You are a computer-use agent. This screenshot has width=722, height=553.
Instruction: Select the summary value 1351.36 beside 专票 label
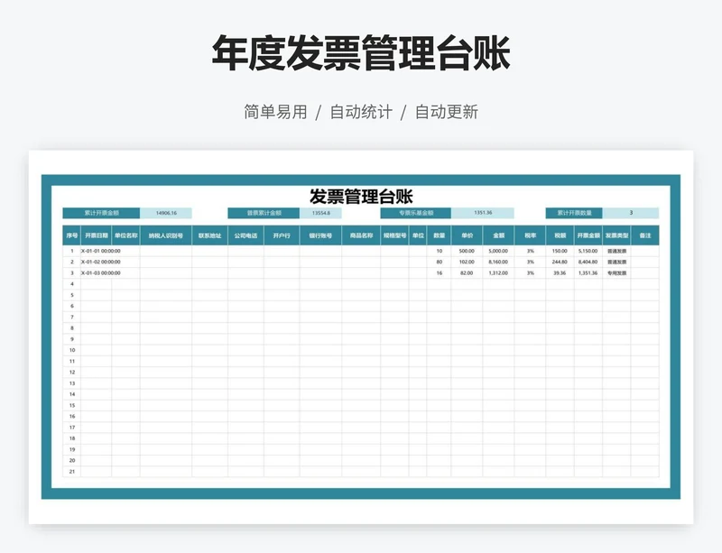pos(483,213)
